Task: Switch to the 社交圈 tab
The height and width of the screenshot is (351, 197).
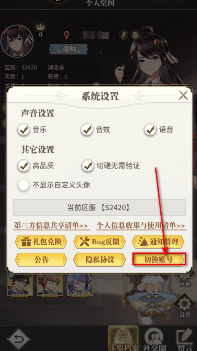Action: point(155,339)
